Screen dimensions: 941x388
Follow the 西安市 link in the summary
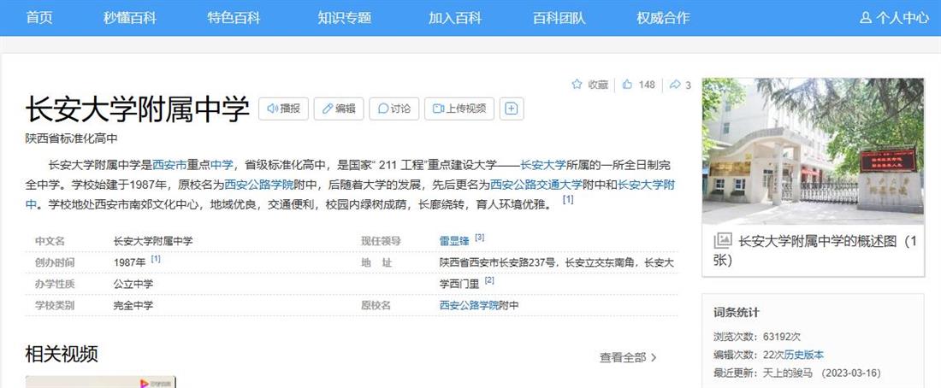[169, 165]
